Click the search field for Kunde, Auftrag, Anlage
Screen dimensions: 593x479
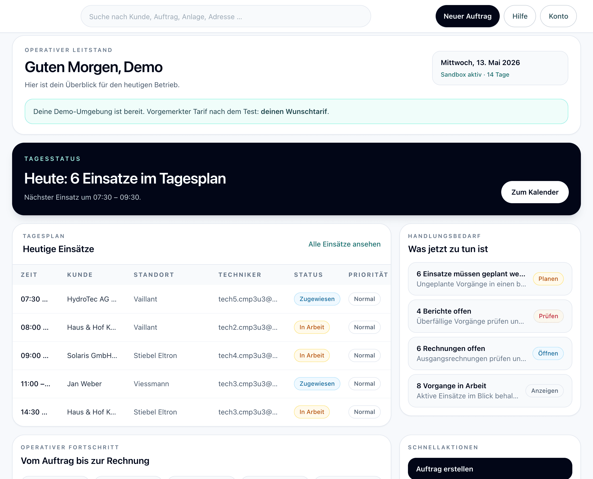[225, 16]
